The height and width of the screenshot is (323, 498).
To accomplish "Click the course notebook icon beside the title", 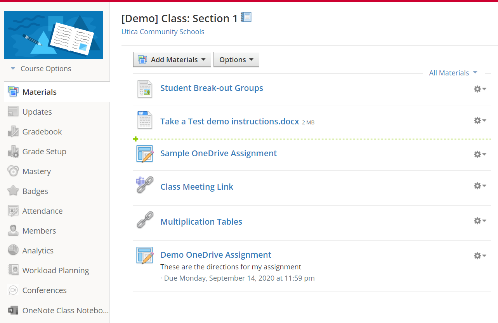I will [246, 17].
